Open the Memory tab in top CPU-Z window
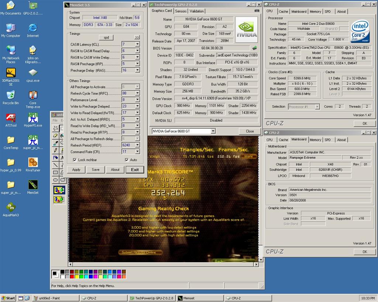Screen dimensions: 378x302 315,11
